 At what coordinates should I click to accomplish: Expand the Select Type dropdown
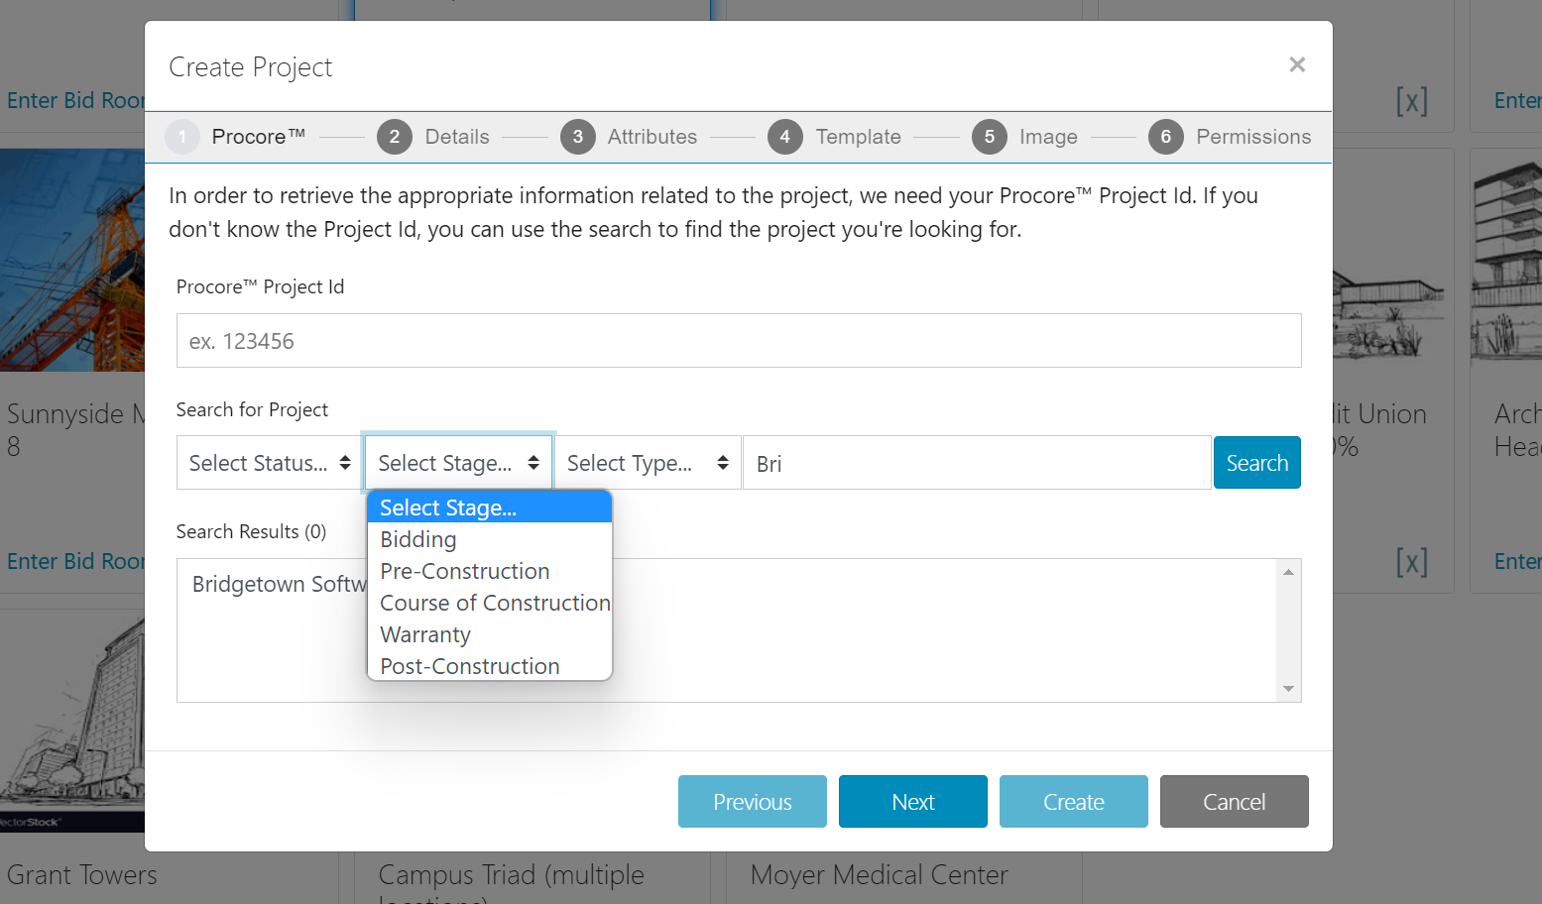point(647,463)
